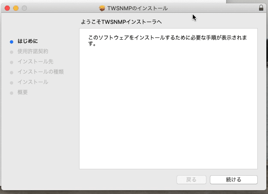
Task: Click the welcome message text in content pane
Action: (168, 41)
